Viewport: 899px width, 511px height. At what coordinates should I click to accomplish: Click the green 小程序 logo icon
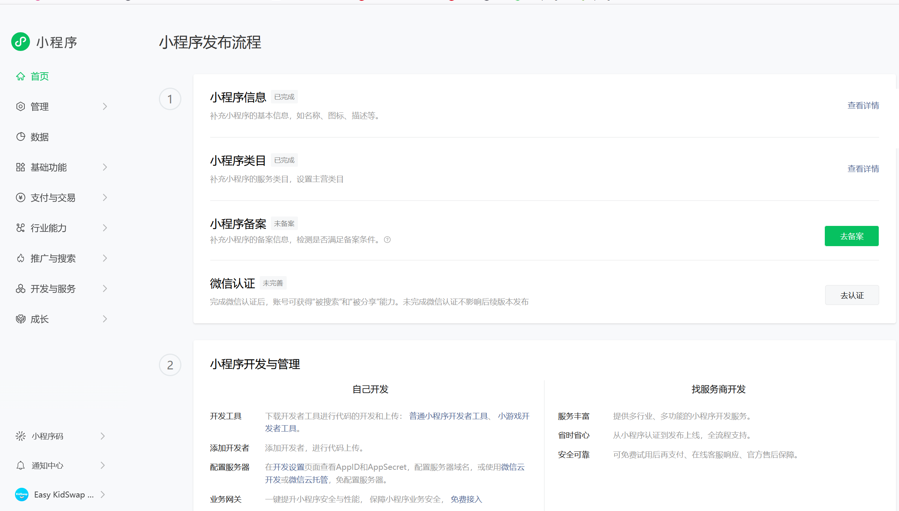click(21, 42)
